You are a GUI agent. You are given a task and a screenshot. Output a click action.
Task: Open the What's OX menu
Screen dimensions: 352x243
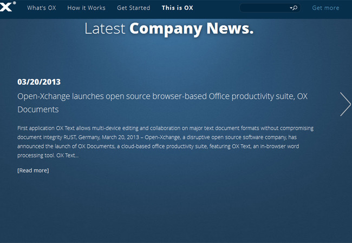pyautogui.click(x=42, y=8)
